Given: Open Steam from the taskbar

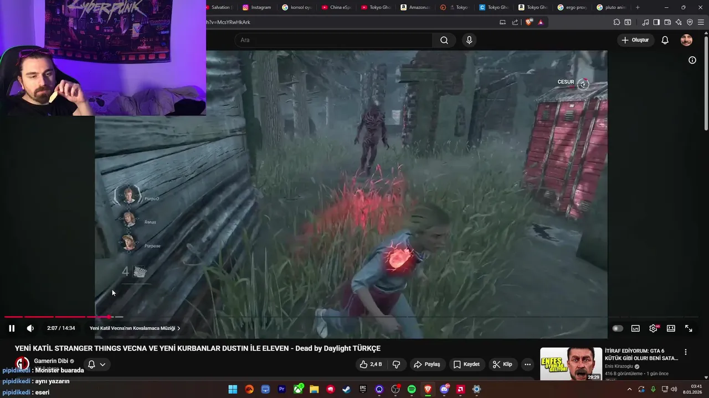Looking at the screenshot, I should point(346,389).
